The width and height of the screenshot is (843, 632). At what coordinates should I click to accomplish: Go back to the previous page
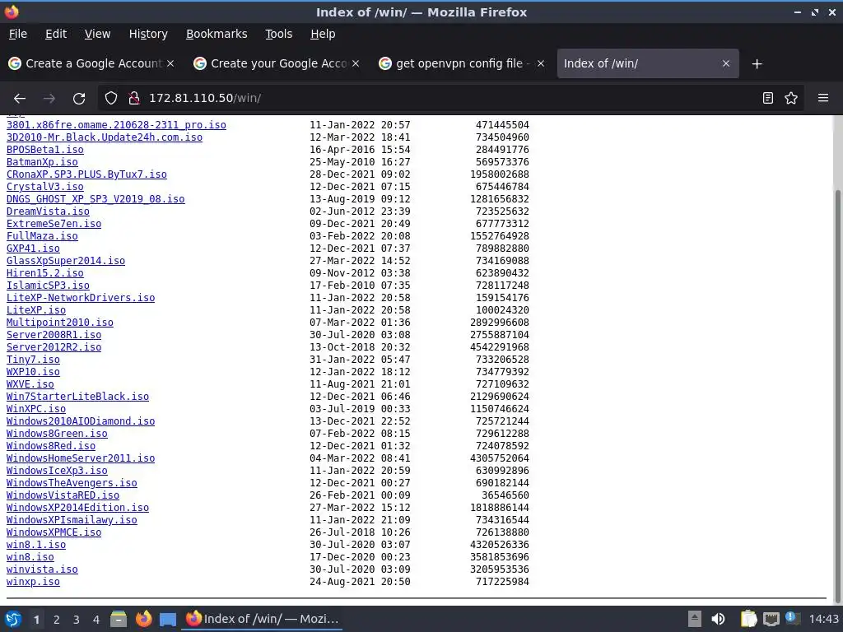pyautogui.click(x=20, y=98)
